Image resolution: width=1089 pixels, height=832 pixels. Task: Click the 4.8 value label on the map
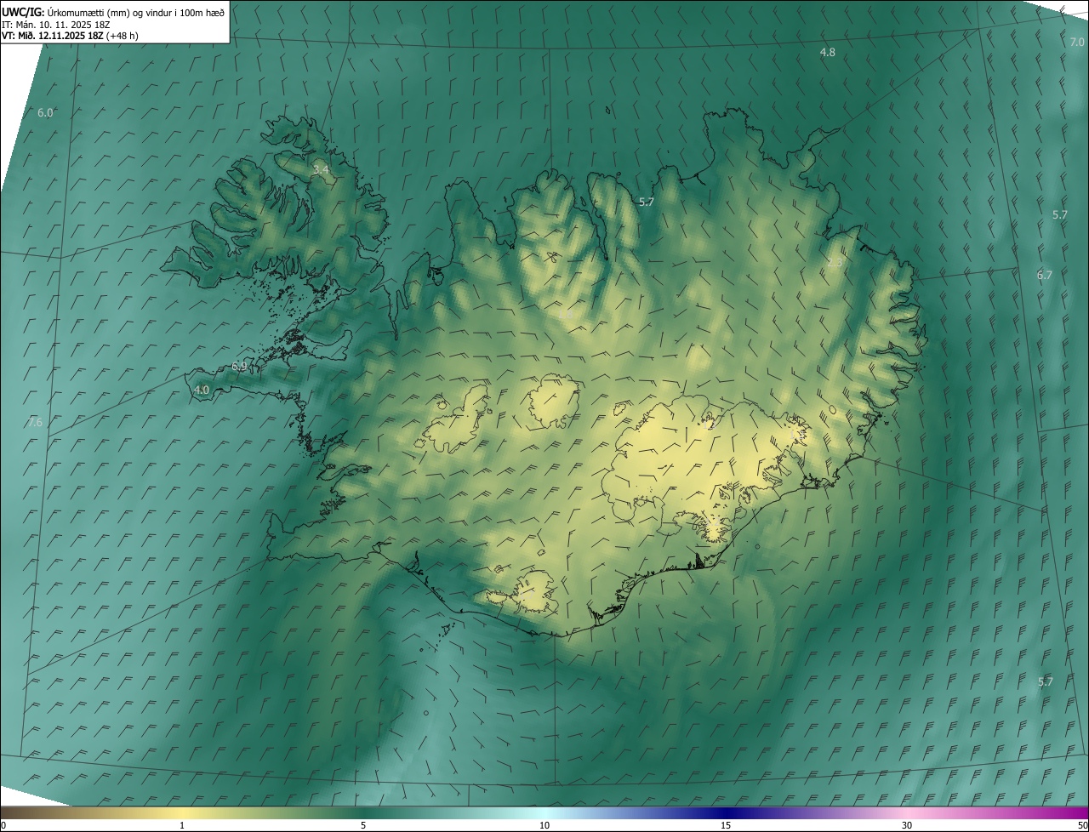click(x=827, y=53)
